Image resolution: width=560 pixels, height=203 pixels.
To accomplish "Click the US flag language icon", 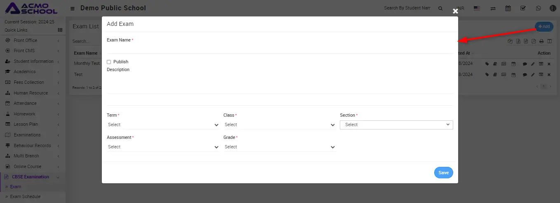I will pos(477,8).
